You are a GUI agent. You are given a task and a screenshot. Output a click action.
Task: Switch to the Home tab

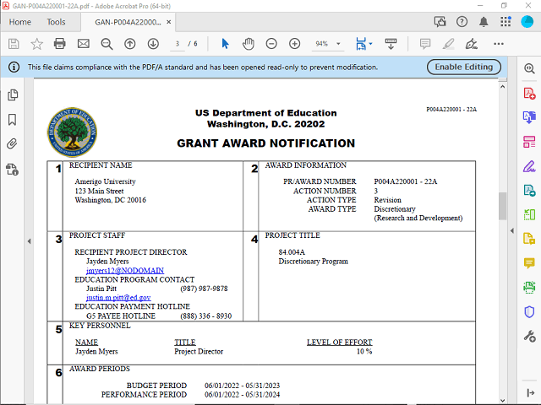pos(19,22)
